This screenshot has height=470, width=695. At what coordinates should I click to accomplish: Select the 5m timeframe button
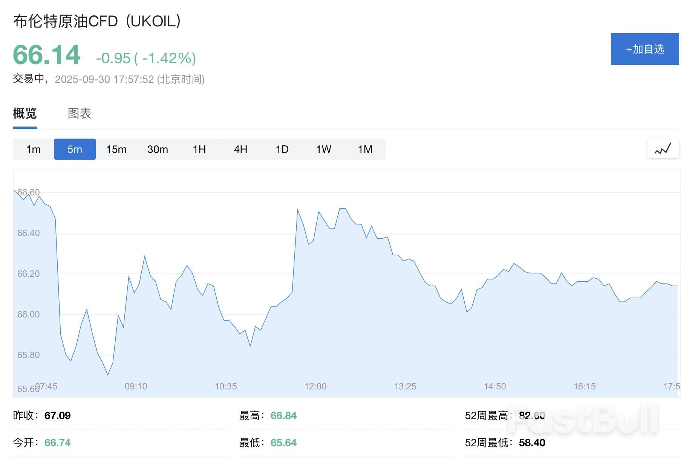click(x=75, y=149)
